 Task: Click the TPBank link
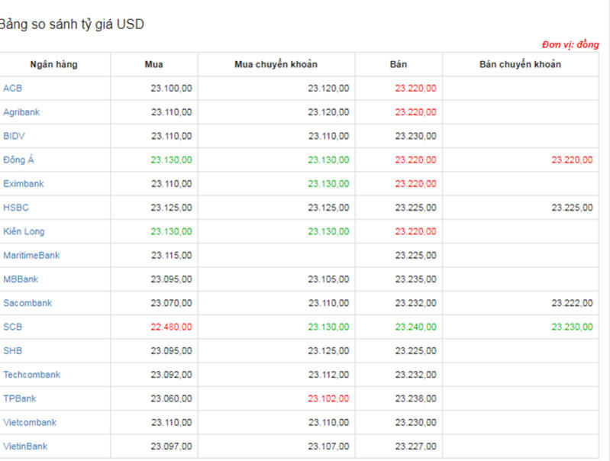coord(20,398)
